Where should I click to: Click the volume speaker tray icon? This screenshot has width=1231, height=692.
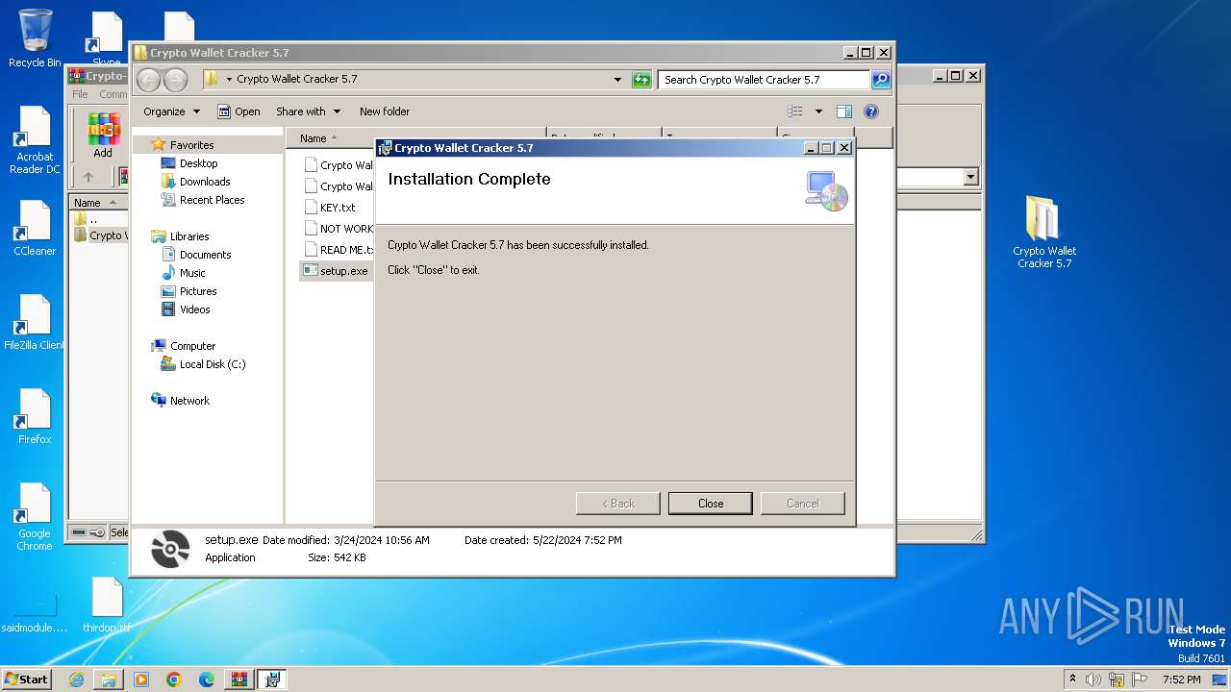(1093, 680)
